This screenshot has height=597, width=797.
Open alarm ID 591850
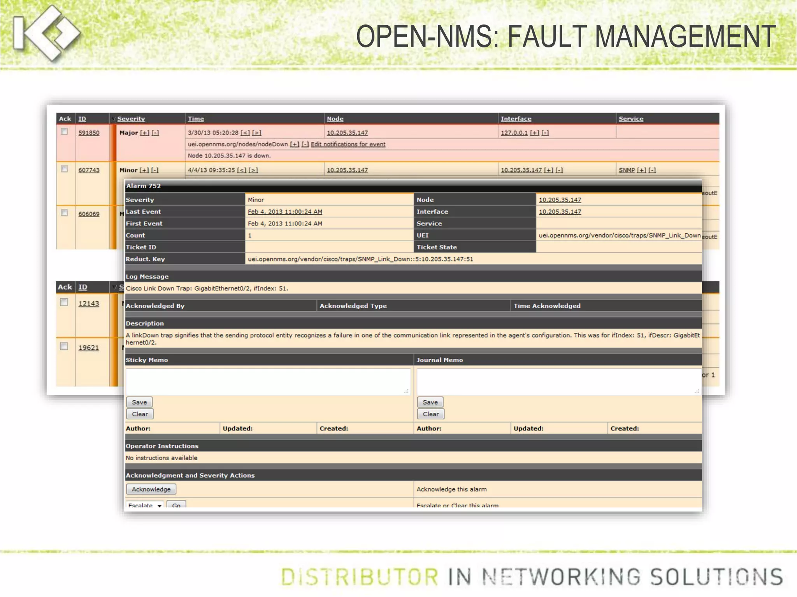[89, 133]
